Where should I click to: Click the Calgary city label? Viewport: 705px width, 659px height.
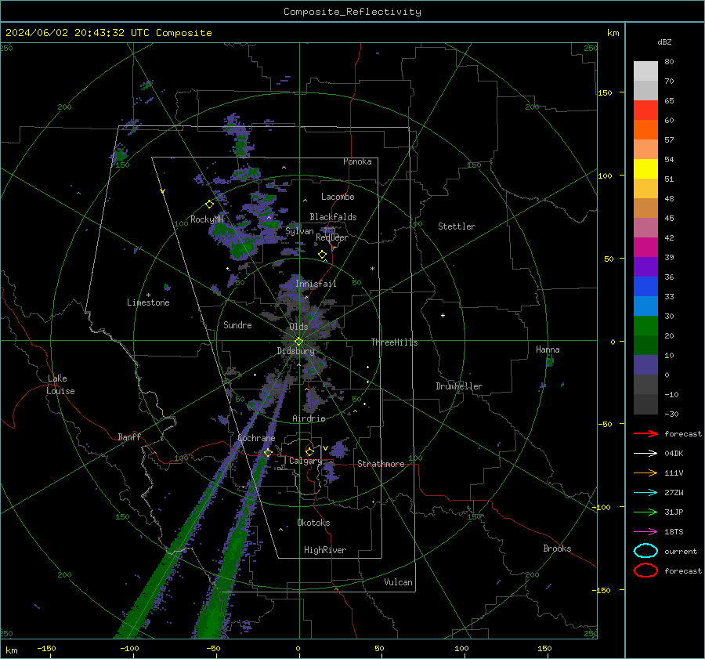[x=305, y=461]
